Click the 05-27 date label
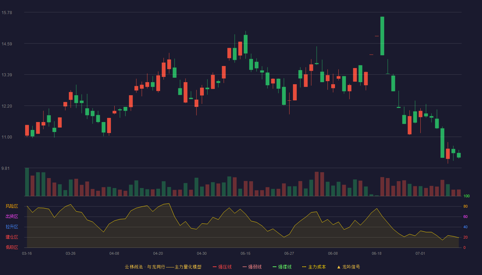482x275 pixels. [x=289, y=253]
